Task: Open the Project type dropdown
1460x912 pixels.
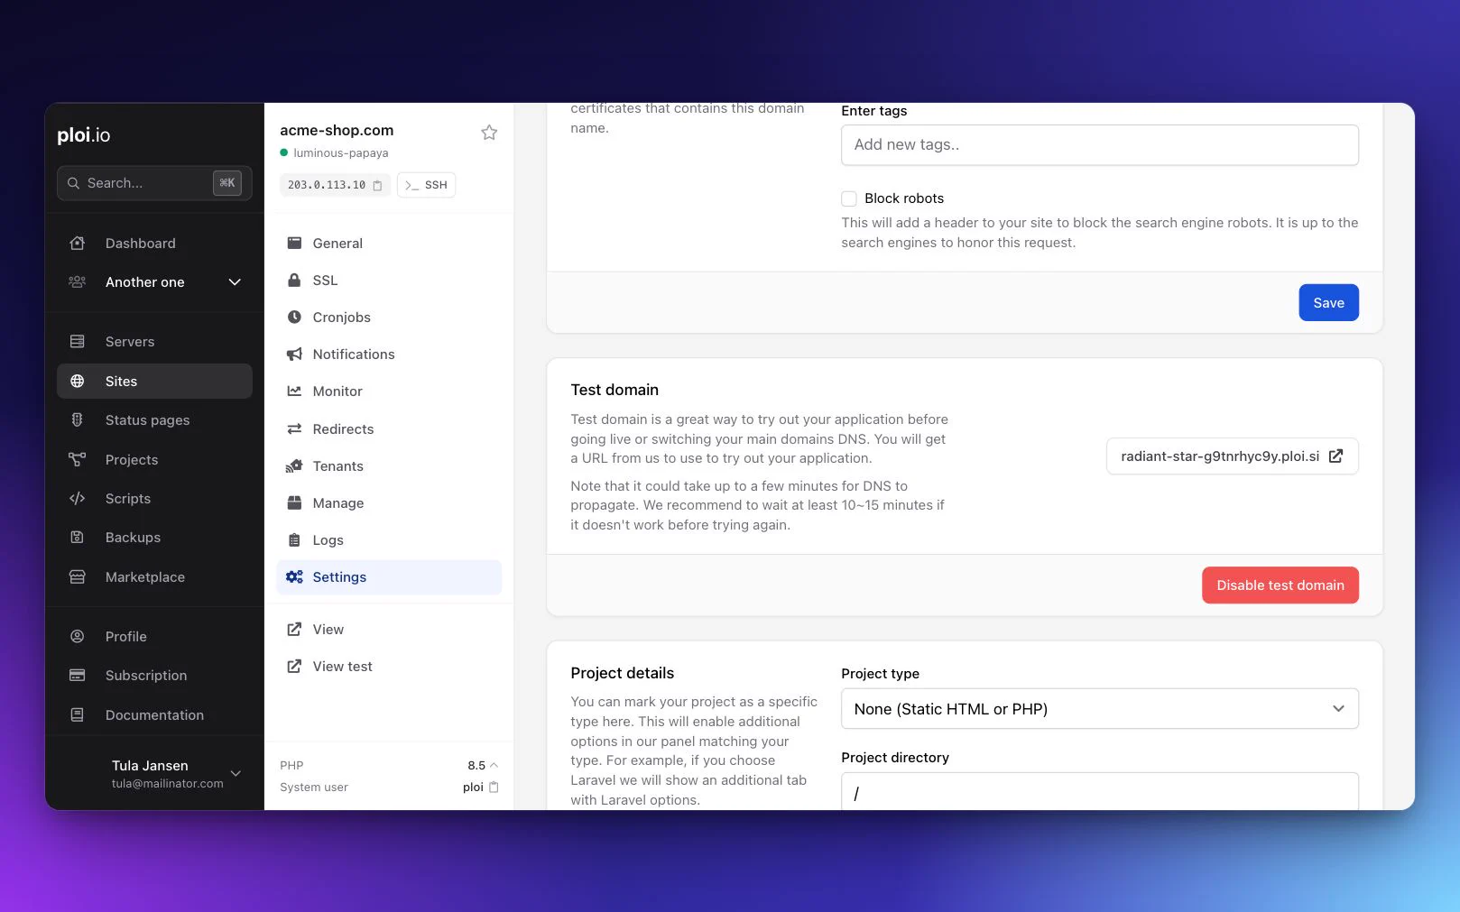Action: pyautogui.click(x=1099, y=709)
